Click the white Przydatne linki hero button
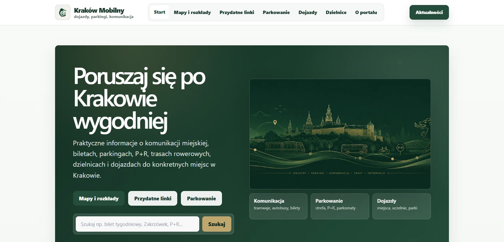 pyautogui.click(x=153, y=198)
